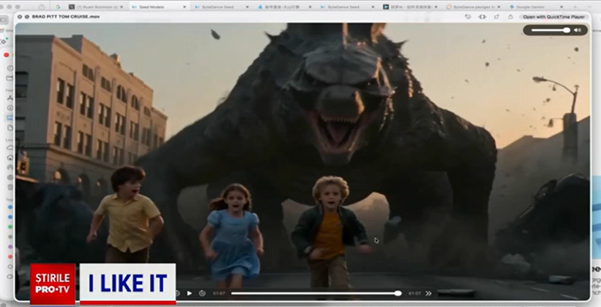The image size is (601, 307).
Task: Skip forward using the circular arrow icon
Action: tap(202, 293)
